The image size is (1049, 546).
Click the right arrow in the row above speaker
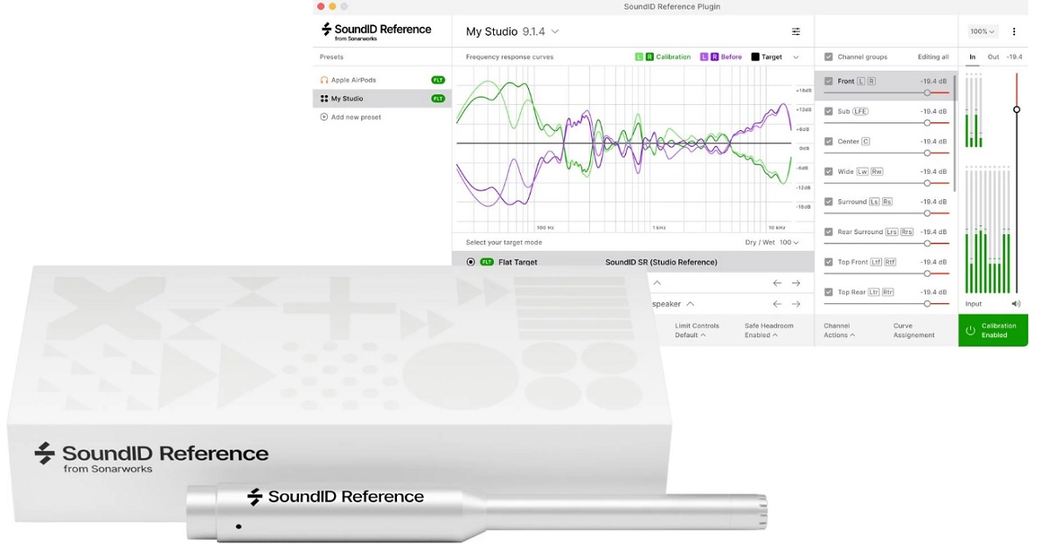coord(795,283)
